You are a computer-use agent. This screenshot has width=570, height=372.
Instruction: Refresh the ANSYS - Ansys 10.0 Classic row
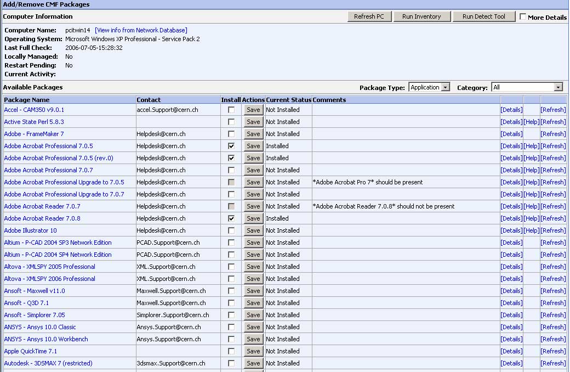(553, 327)
